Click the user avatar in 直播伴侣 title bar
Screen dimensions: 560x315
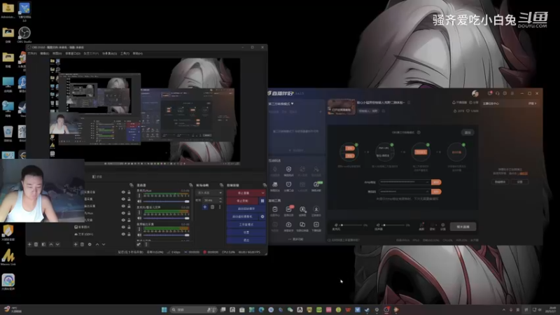[475, 93]
